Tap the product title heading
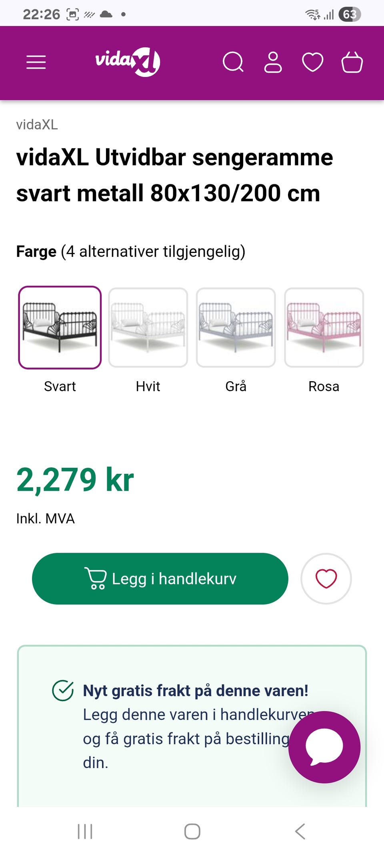The height and width of the screenshot is (855, 384). [175, 175]
